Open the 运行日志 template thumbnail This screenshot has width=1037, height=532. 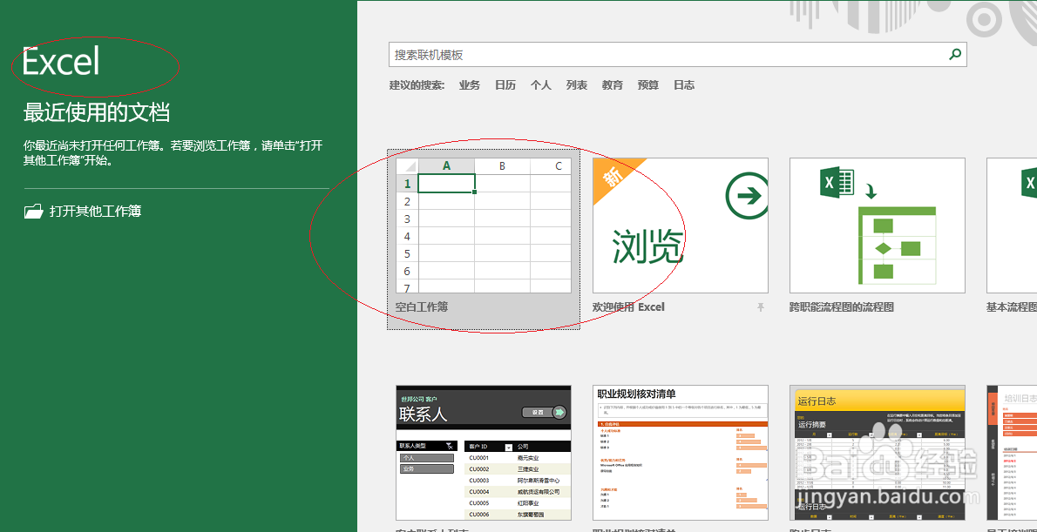tap(878, 453)
